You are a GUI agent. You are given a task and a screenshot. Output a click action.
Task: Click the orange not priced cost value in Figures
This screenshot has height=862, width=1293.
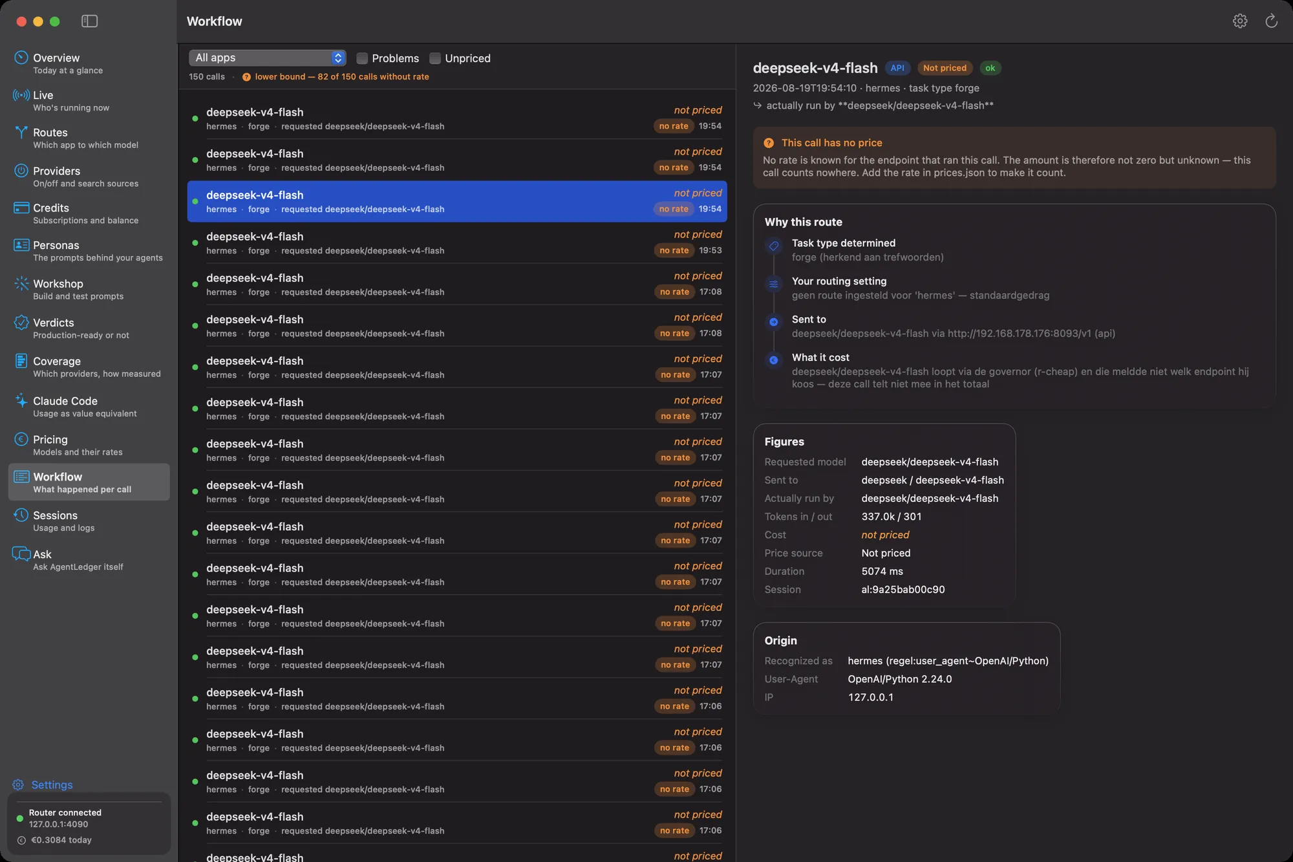[x=885, y=535]
